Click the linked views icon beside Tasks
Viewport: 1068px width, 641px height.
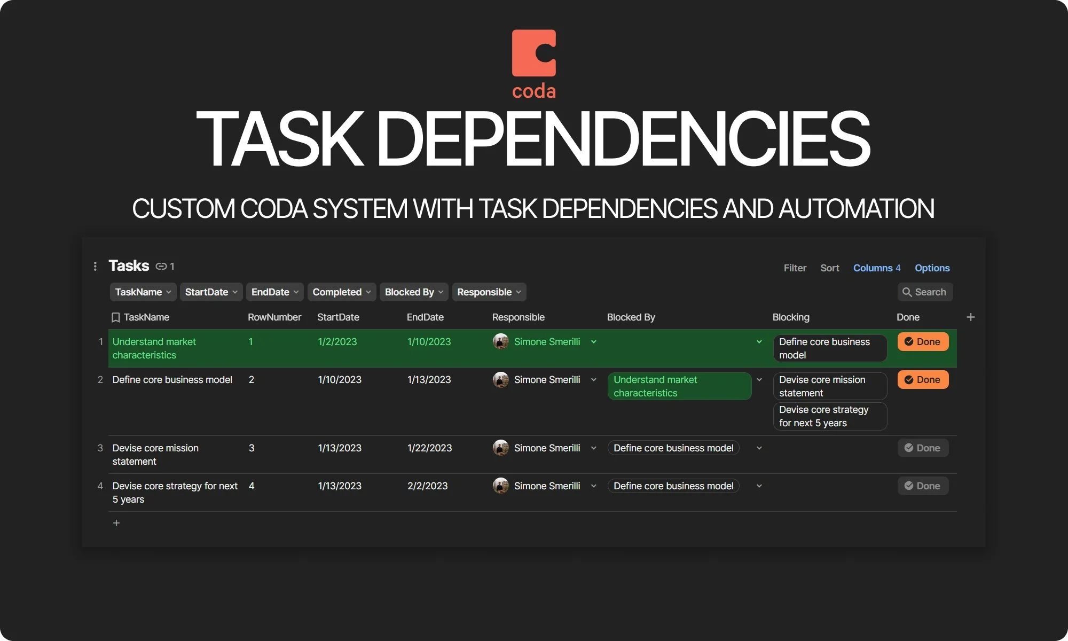click(x=161, y=266)
